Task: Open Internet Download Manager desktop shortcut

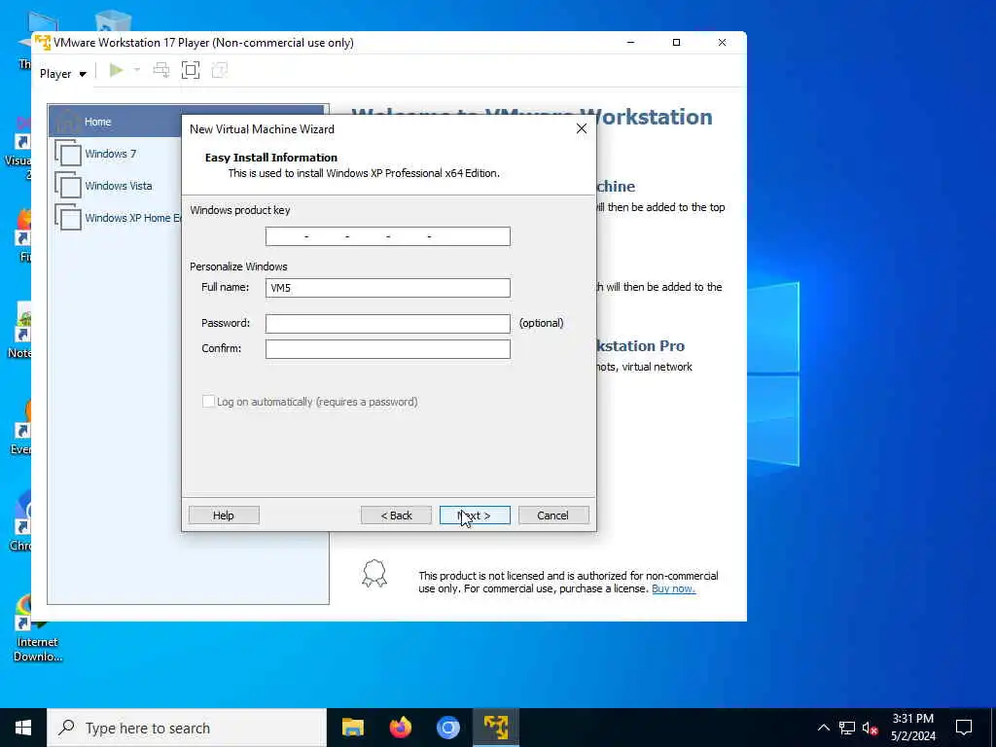Action: (38, 629)
